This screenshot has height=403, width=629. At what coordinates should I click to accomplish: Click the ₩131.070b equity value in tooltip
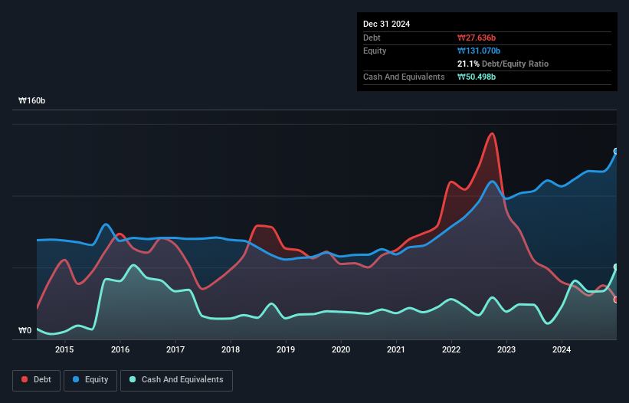pos(479,51)
